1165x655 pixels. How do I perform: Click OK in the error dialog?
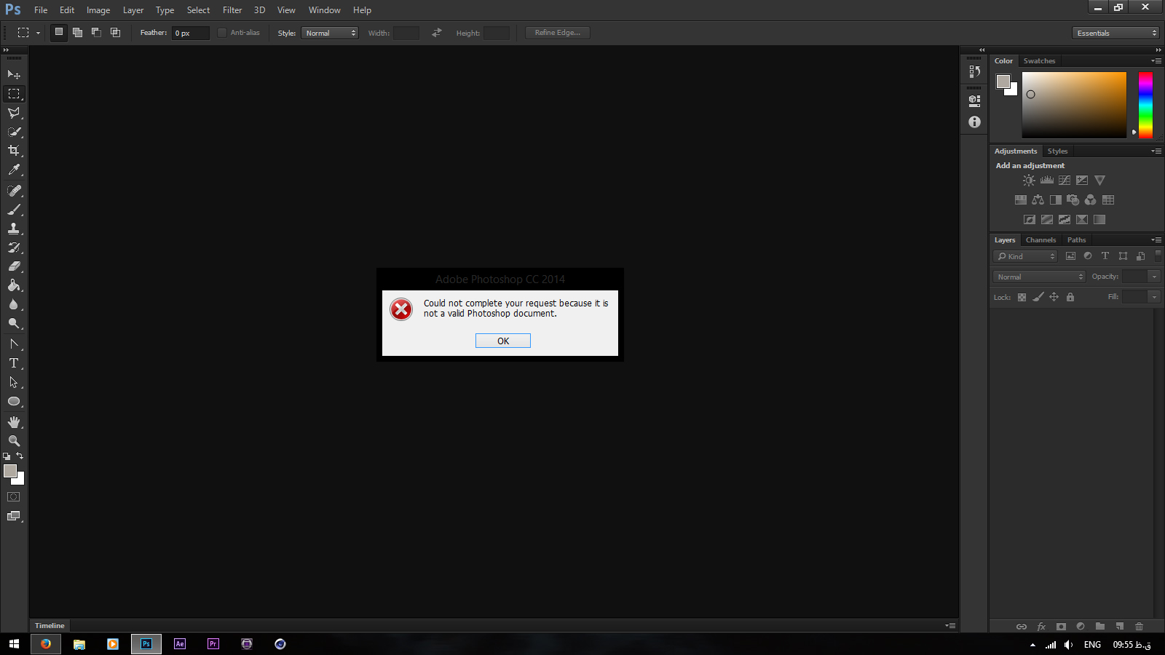503,341
